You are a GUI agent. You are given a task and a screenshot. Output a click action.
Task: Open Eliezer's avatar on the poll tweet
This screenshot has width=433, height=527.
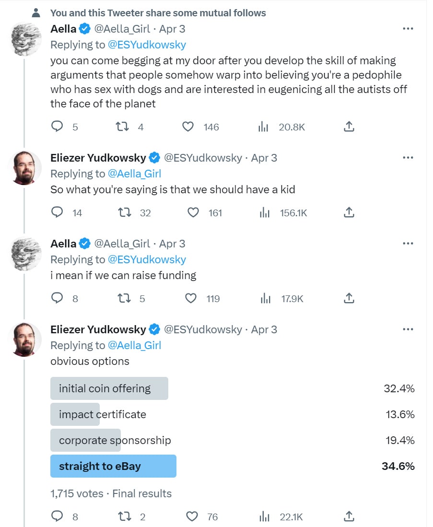(25, 340)
